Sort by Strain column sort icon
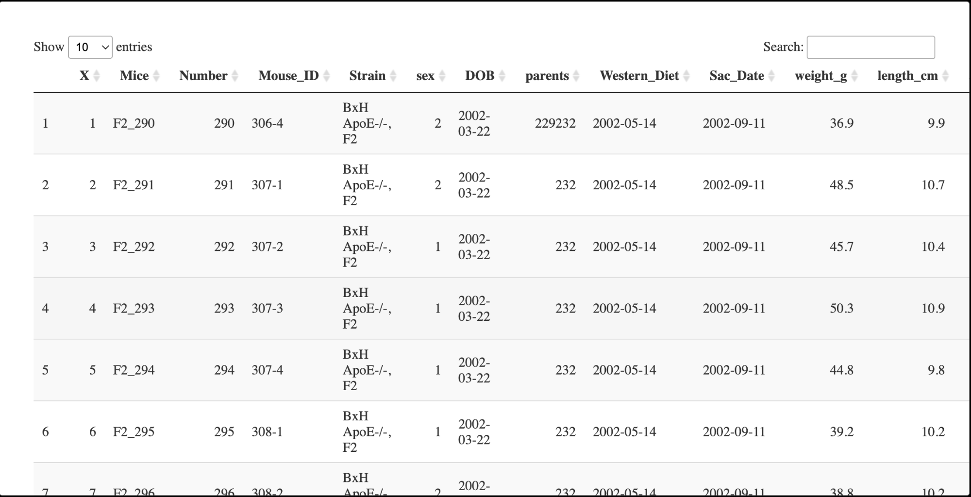The height and width of the screenshot is (497, 971). tap(393, 76)
